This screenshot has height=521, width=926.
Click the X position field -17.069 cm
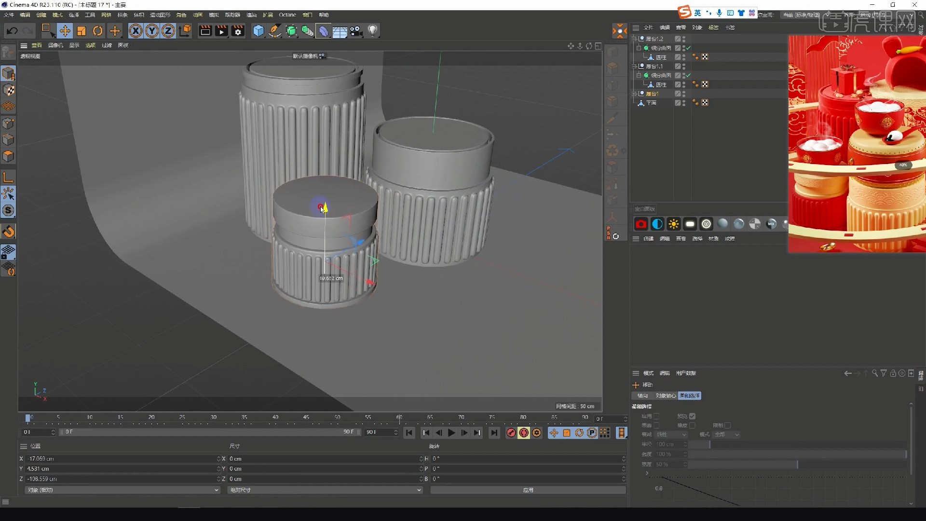click(x=123, y=459)
